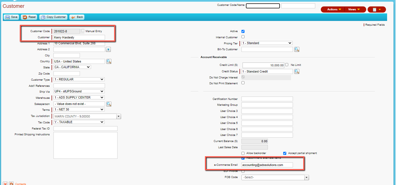The width and height of the screenshot is (396, 185).
Task: Open the FOB Code dropdown
Action: pos(275,177)
